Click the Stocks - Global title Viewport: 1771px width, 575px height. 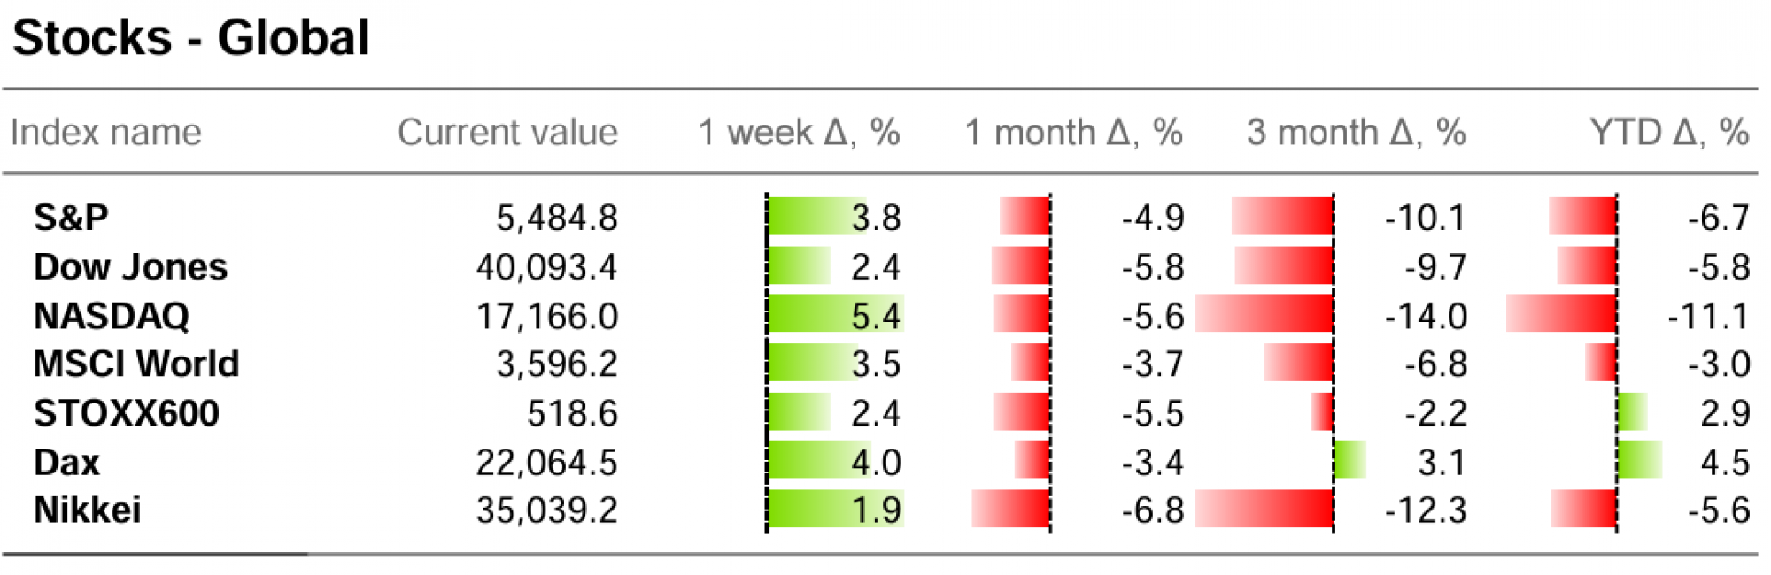(190, 38)
